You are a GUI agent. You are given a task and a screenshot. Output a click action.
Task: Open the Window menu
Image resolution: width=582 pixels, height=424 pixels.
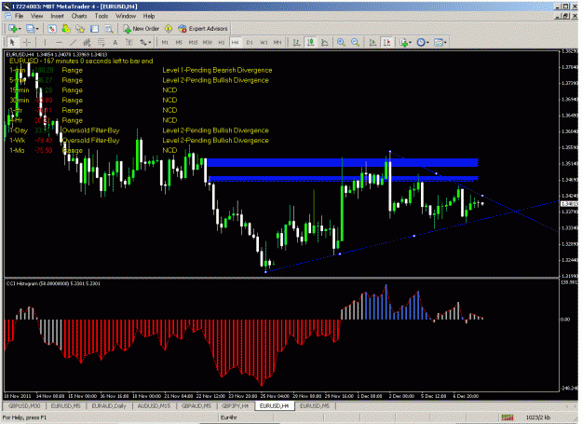pos(126,16)
